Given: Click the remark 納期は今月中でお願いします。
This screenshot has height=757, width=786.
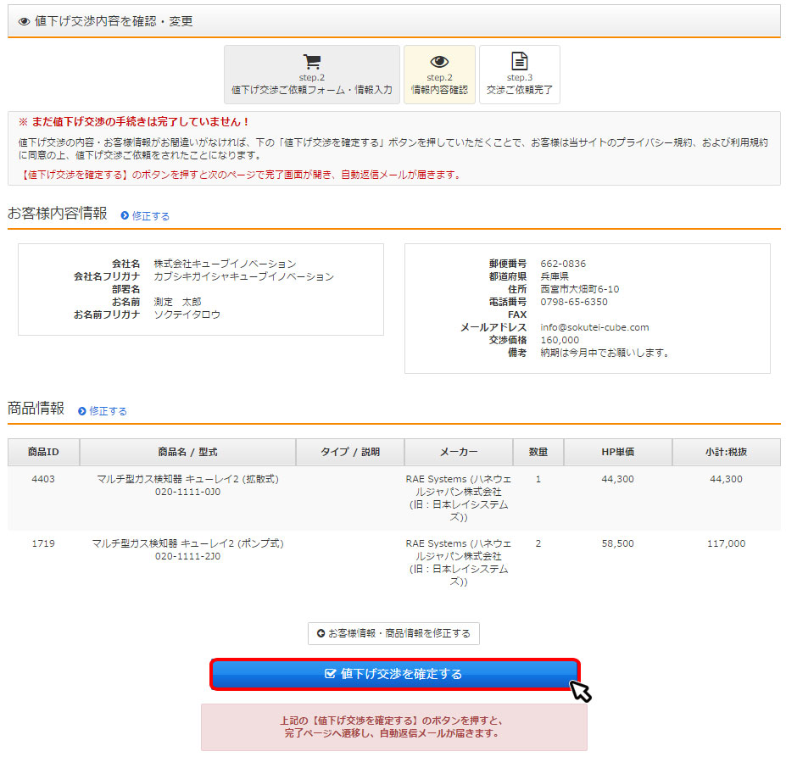Looking at the screenshot, I should pyautogui.click(x=605, y=353).
